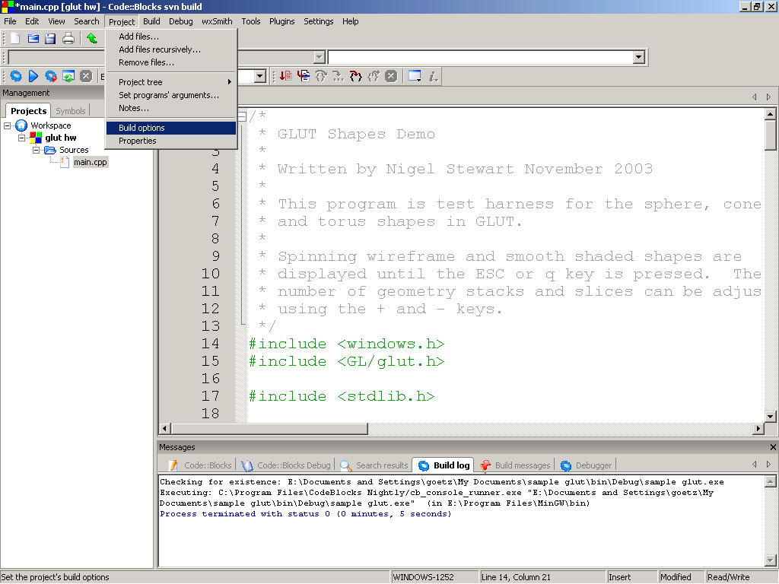This screenshot has height=584, width=779.
Task: Choose Properties from the Project menu
Action: 138,141
